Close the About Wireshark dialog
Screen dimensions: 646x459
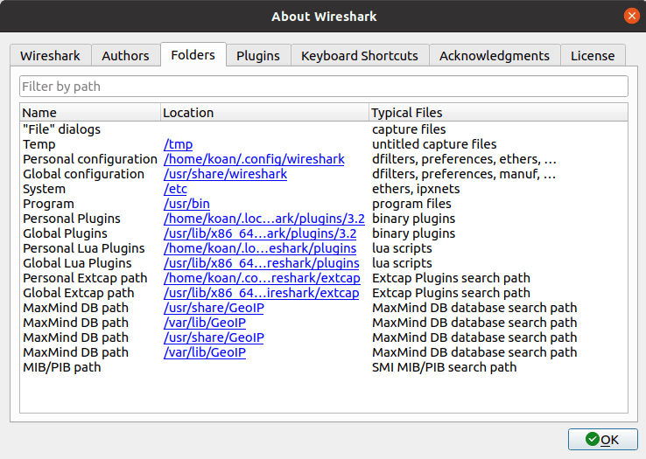(631, 16)
